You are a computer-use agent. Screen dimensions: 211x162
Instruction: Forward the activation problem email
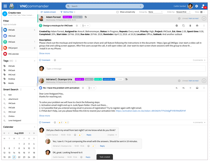point(190,88)
